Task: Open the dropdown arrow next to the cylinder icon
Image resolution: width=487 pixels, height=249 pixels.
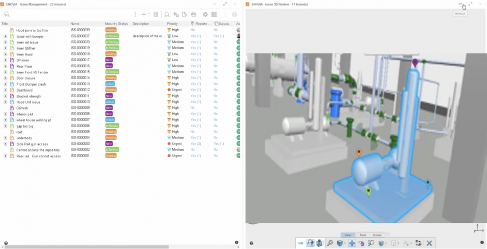Action: pos(399,244)
